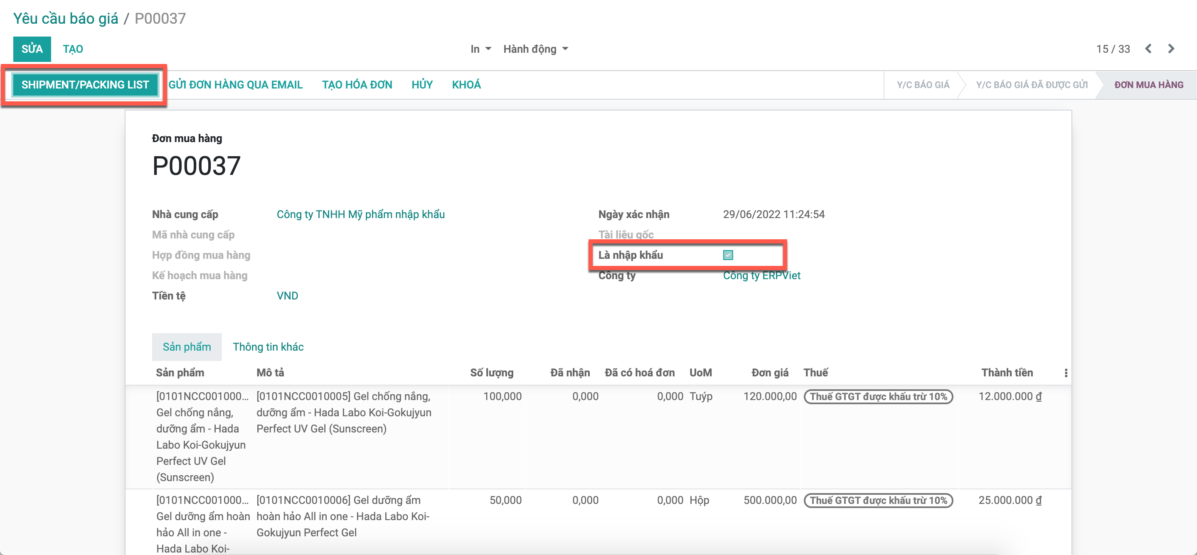The width and height of the screenshot is (1197, 555).
Task: Click tax tag in the Hộp row
Action: coord(878,501)
